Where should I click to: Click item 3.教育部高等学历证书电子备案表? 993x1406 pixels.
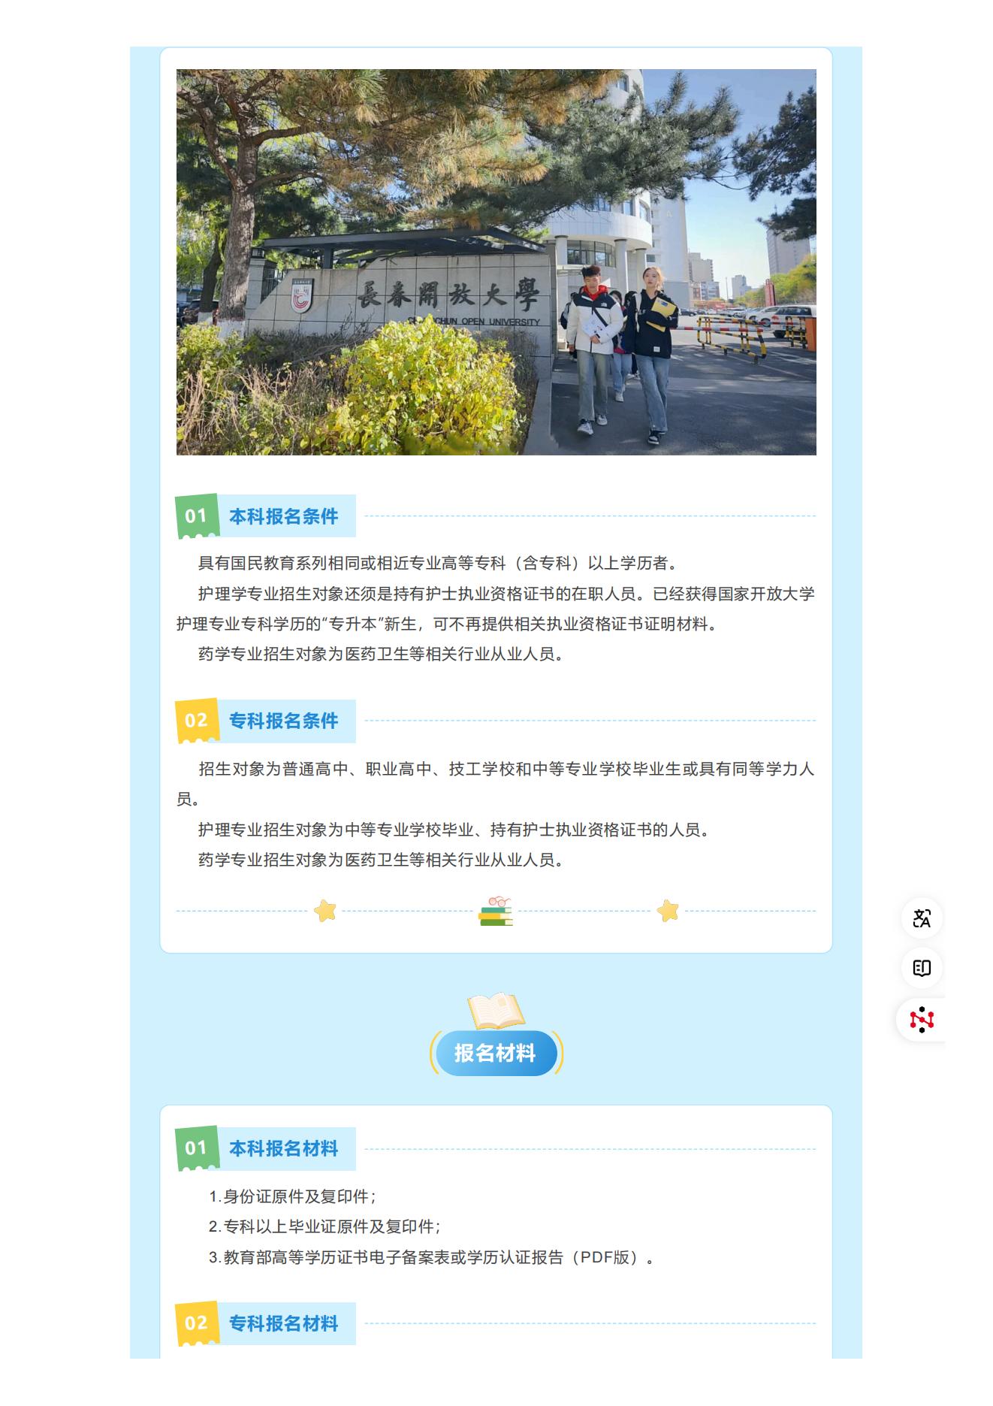click(431, 1257)
